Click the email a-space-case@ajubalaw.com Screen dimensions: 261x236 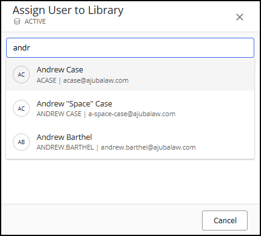tap(132, 114)
